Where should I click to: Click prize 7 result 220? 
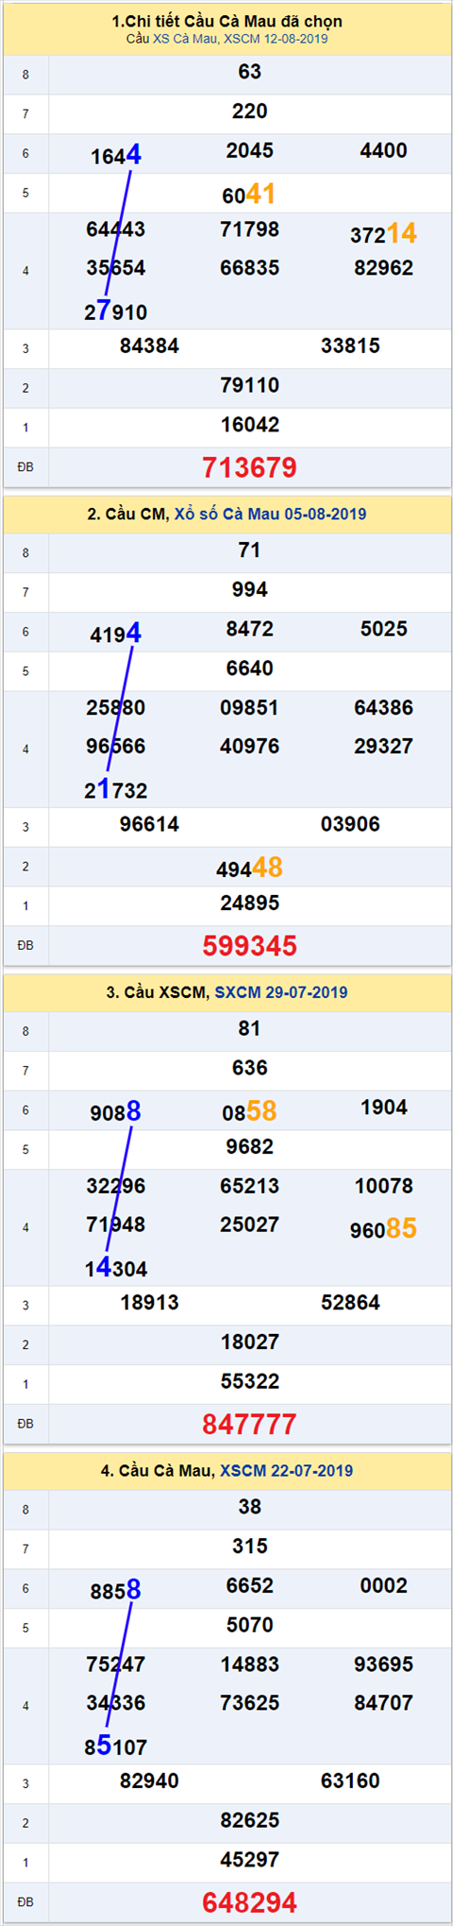click(x=249, y=111)
